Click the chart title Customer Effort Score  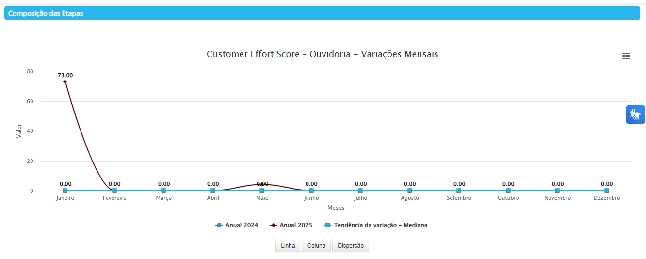tap(322, 54)
